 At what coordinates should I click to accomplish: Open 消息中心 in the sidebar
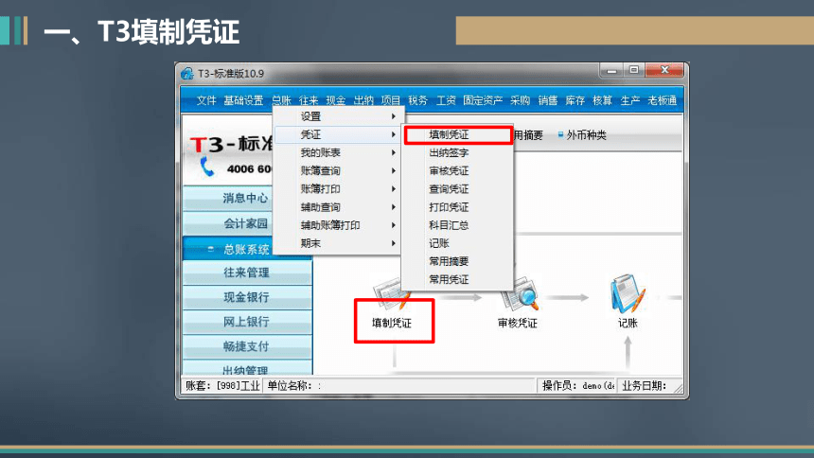pyautogui.click(x=228, y=198)
